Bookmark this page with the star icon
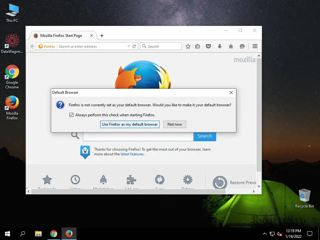Image resolution: width=320 pixels, height=240 pixels. (x=188, y=46)
